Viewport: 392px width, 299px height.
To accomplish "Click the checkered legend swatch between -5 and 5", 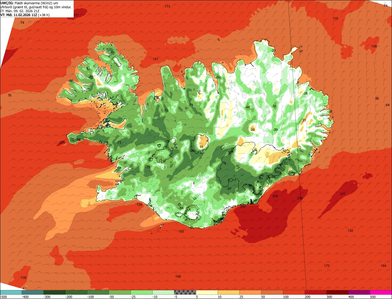I will [x=185, y=292].
